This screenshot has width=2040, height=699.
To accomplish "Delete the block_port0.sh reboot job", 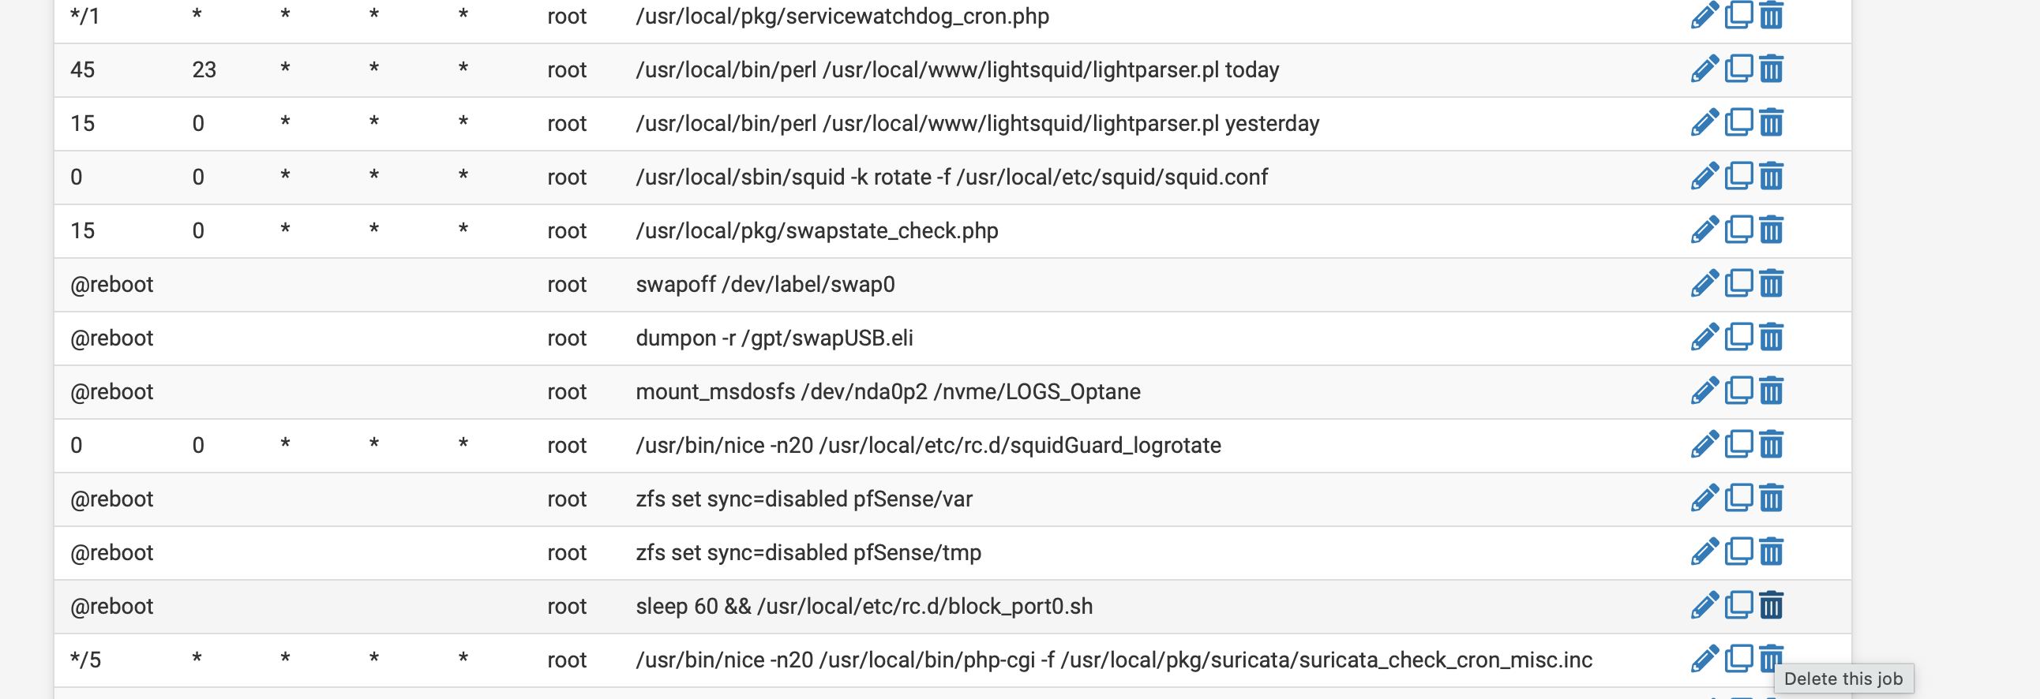I will click(x=1771, y=606).
